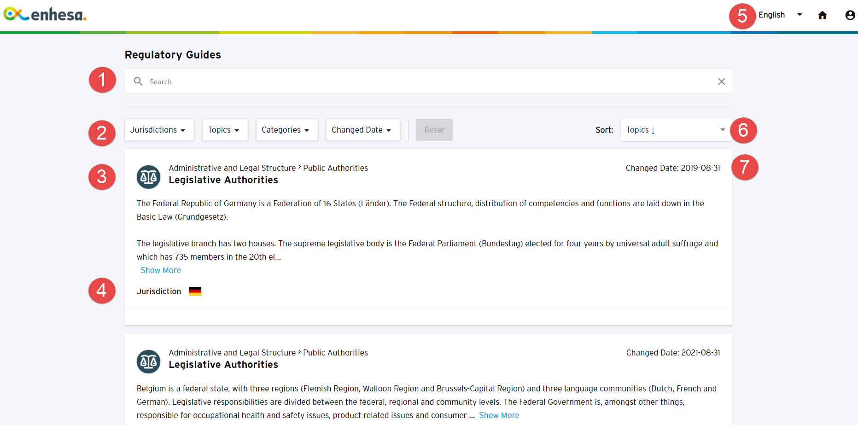Focus the Regulatory Guides search field
The height and width of the screenshot is (425, 858).
(x=428, y=82)
